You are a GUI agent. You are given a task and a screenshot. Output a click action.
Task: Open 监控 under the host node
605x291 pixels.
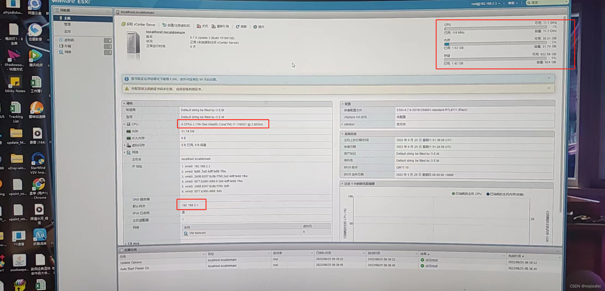[67, 31]
